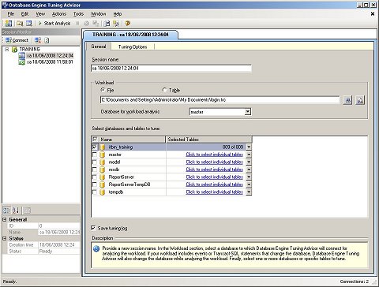Click the alphabetical sort properties icon

[x=16, y=210]
